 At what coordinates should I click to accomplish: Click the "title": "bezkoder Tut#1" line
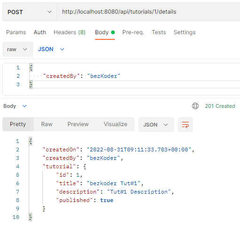pyautogui.click(x=100, y=183)
